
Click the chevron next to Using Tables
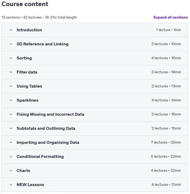(x=11, y=86)
